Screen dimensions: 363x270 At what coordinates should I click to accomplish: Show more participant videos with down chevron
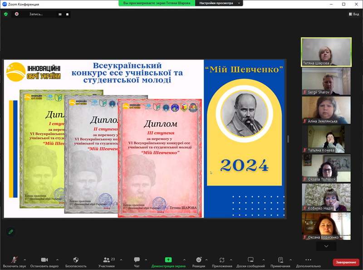click(326, 246)
